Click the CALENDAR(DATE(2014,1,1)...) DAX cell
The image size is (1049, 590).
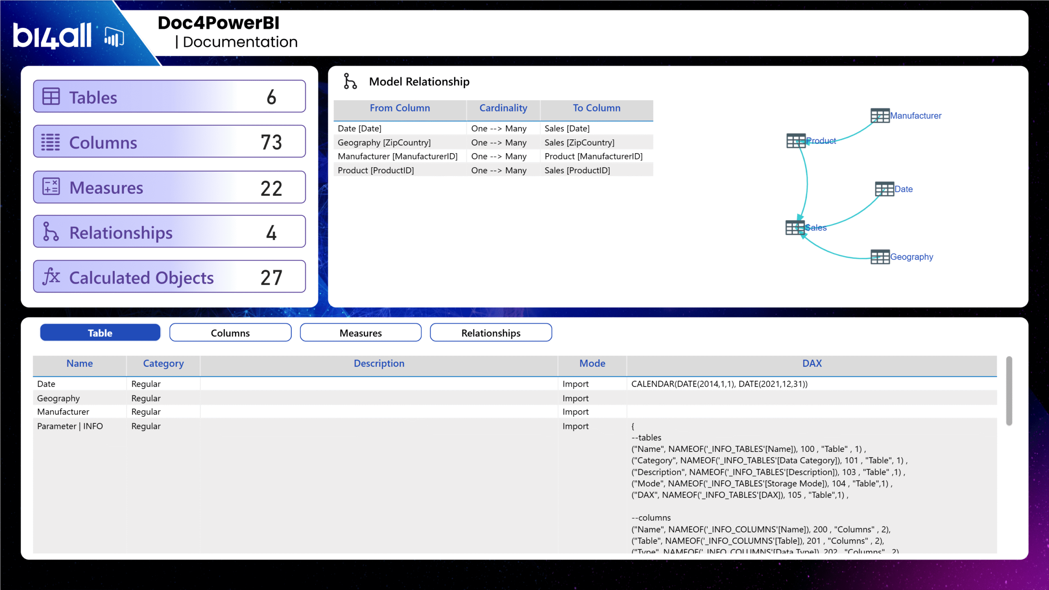pyautogui.click(x=812, y=384)
